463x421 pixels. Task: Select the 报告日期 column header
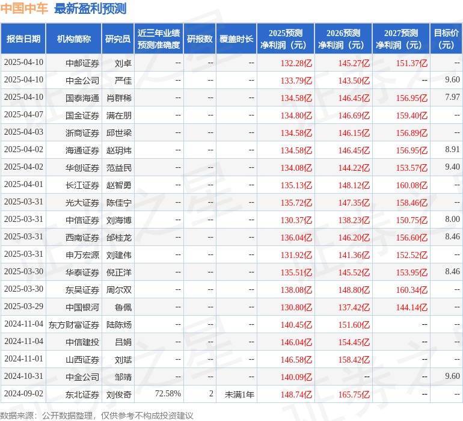click(x=23, y=38)
